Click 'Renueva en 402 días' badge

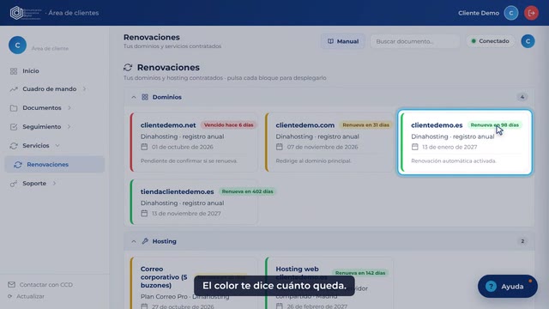point(247,191)
